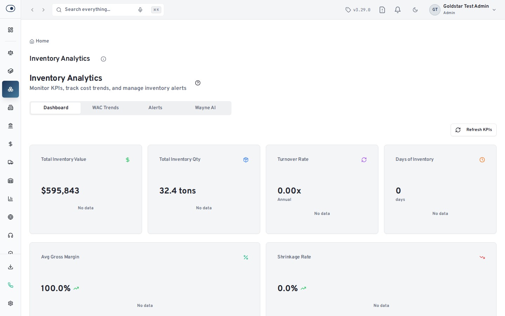Click the Total Inventory Value card title
505x316 pixels.
tap(63, 159)
